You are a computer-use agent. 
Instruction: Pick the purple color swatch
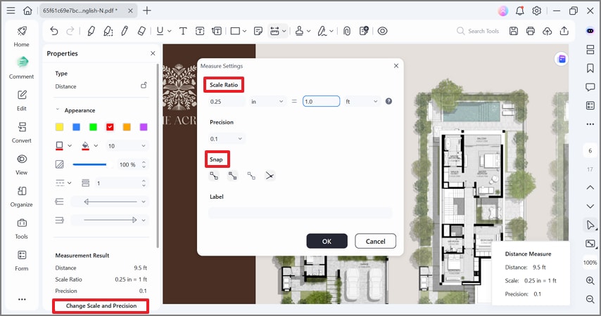144,127
